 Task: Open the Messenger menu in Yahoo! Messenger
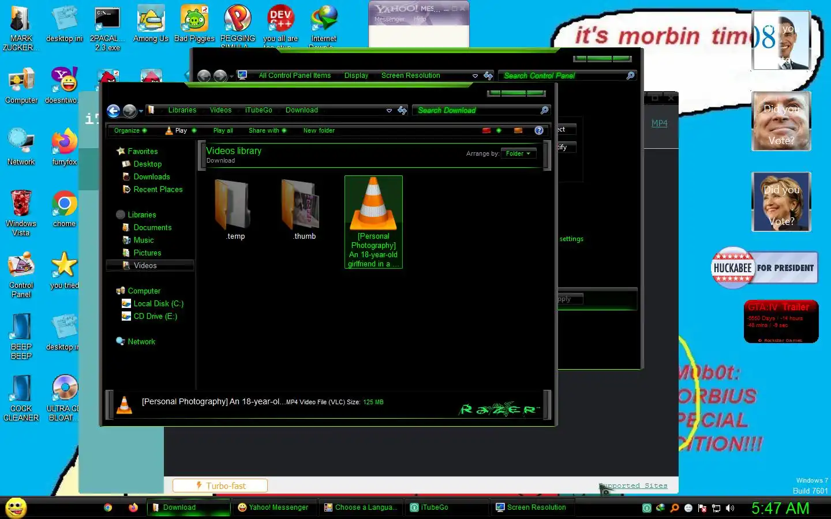(390, 19)
